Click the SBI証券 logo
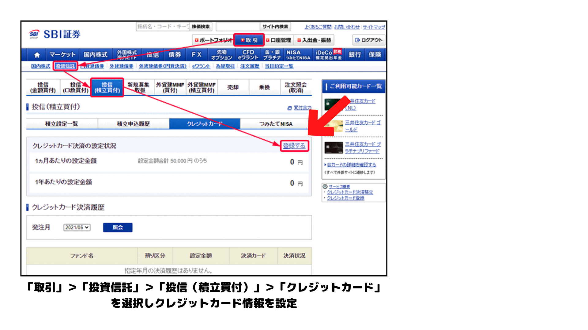 click(x=55, y=34)
